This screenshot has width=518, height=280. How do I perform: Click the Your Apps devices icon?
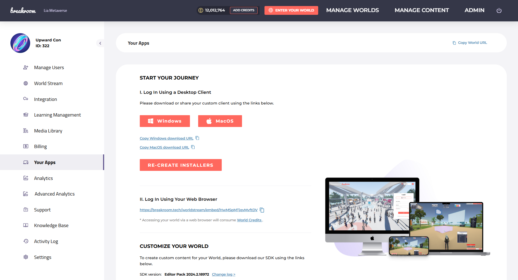[26, 162]
